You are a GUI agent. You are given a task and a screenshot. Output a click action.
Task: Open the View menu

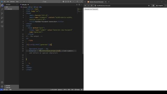[17, 2]
